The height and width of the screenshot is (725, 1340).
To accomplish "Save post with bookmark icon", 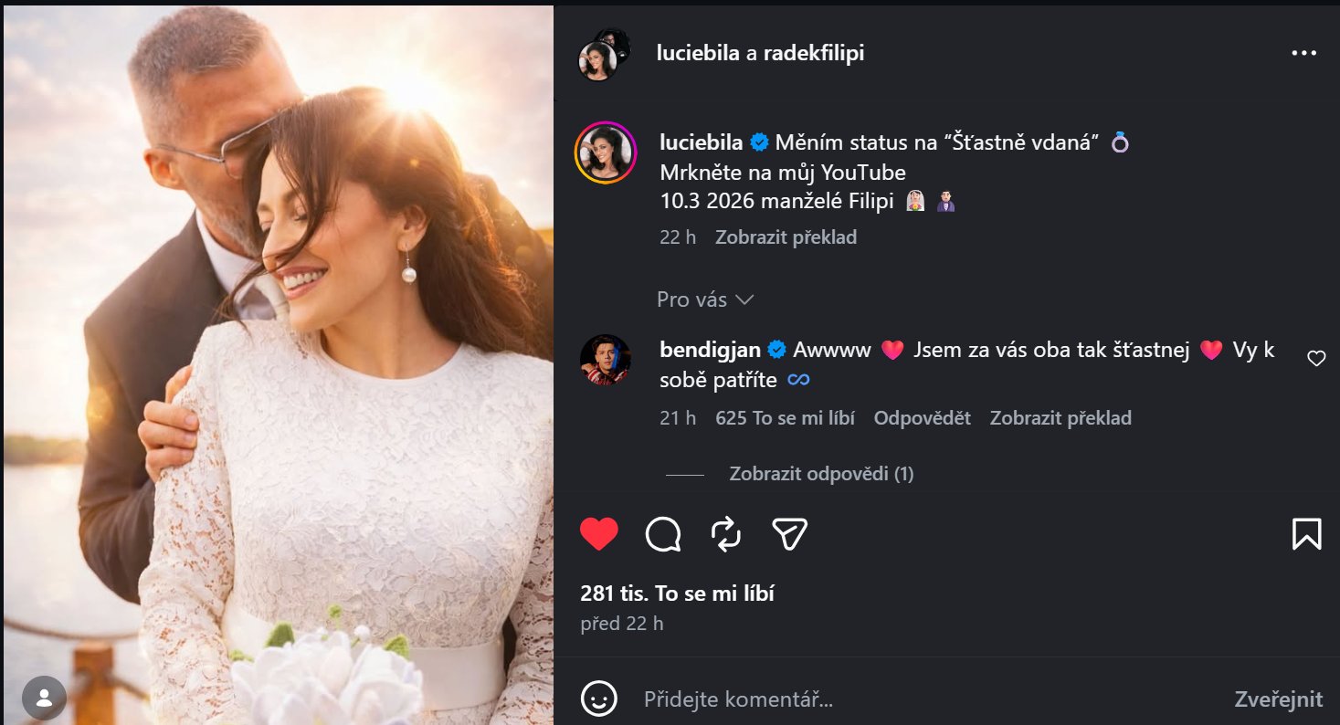I will click(x=1307, y=534).
